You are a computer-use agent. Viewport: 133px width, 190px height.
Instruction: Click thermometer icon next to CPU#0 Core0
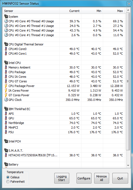[x=6, y=49]
